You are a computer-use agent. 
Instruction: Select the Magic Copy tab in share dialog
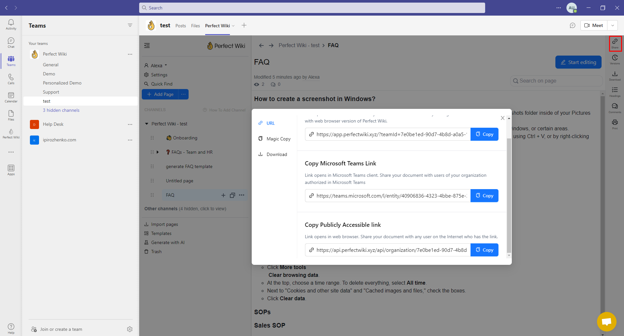coord(278,138)
